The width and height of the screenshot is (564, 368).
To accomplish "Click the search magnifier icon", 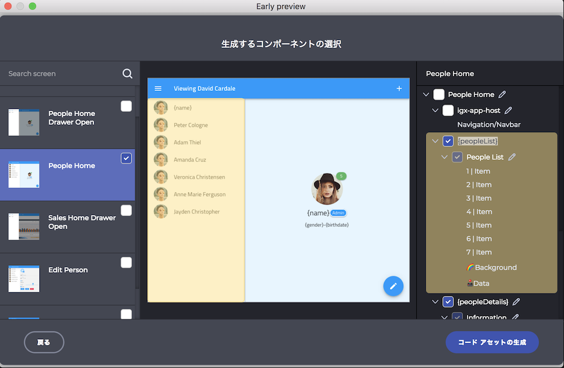I will [127, 74].
